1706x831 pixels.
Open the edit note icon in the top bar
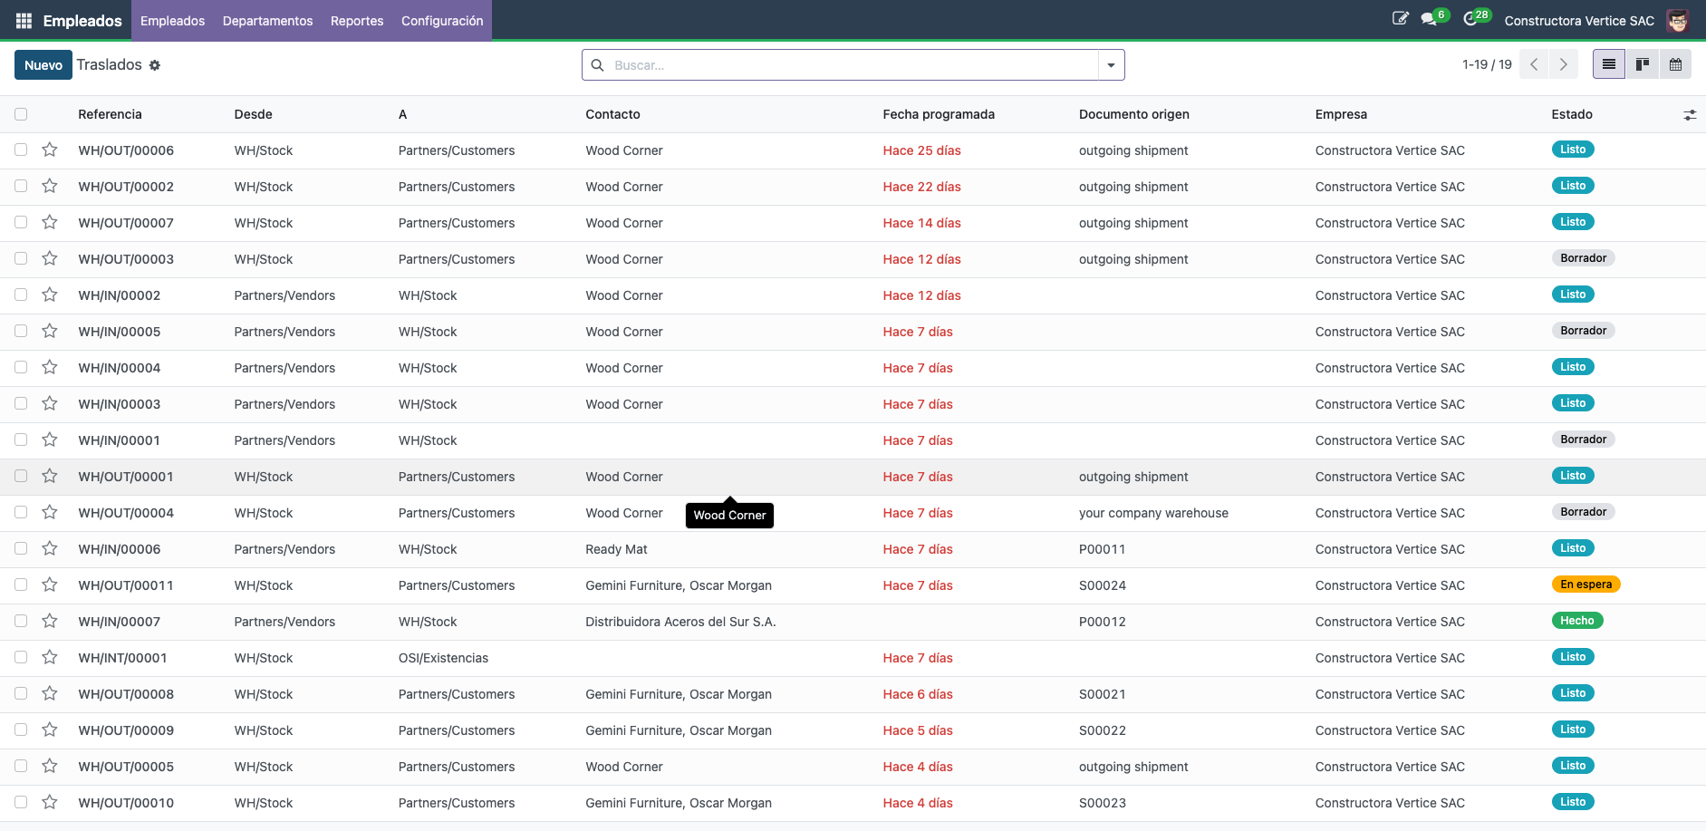[x=1400, y=19]
